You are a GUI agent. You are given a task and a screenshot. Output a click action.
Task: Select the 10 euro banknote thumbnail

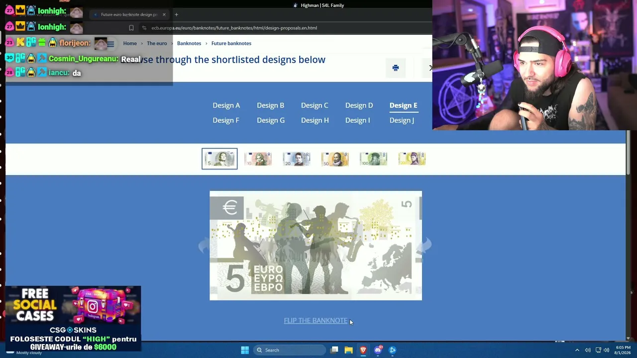[258, 159]
